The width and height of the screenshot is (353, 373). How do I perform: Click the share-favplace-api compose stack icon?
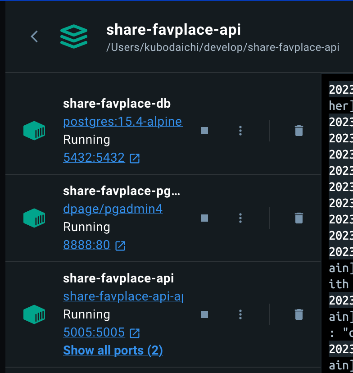point(74,36)
